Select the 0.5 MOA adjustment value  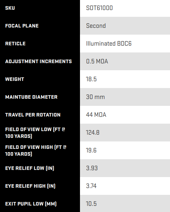pos(97,61)
